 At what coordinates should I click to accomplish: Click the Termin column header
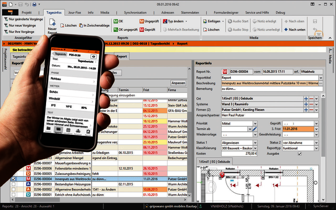[130, 90]
